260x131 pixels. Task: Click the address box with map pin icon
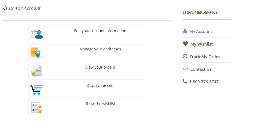pyautogui.click(x=36, y=53)
